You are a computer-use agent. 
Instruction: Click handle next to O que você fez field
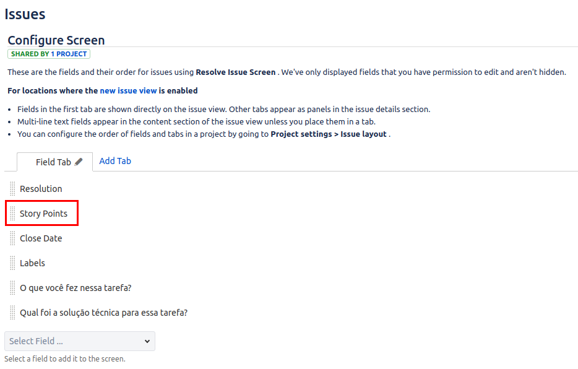[12, 287]
